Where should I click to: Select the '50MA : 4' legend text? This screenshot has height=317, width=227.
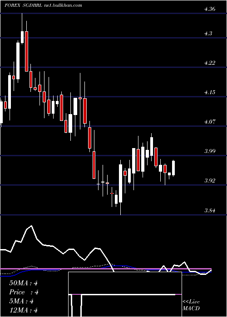pyautogui.click(x=23, y=283)
